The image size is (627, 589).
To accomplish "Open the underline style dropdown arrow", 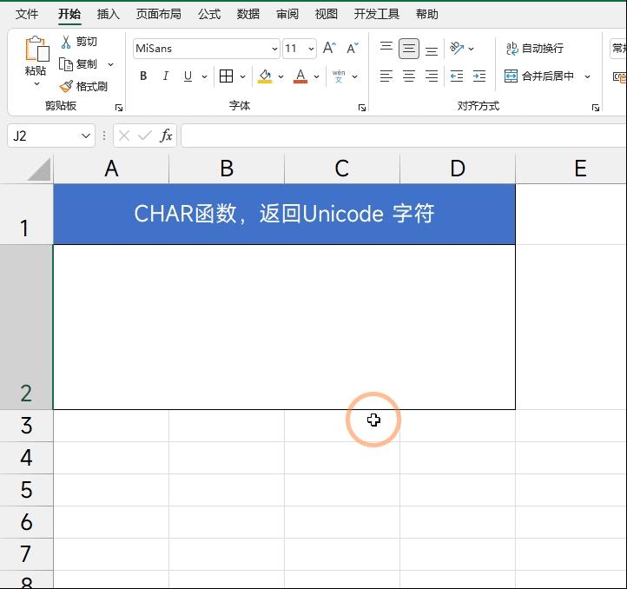I will pyautogui.click(x=204, y=76).
